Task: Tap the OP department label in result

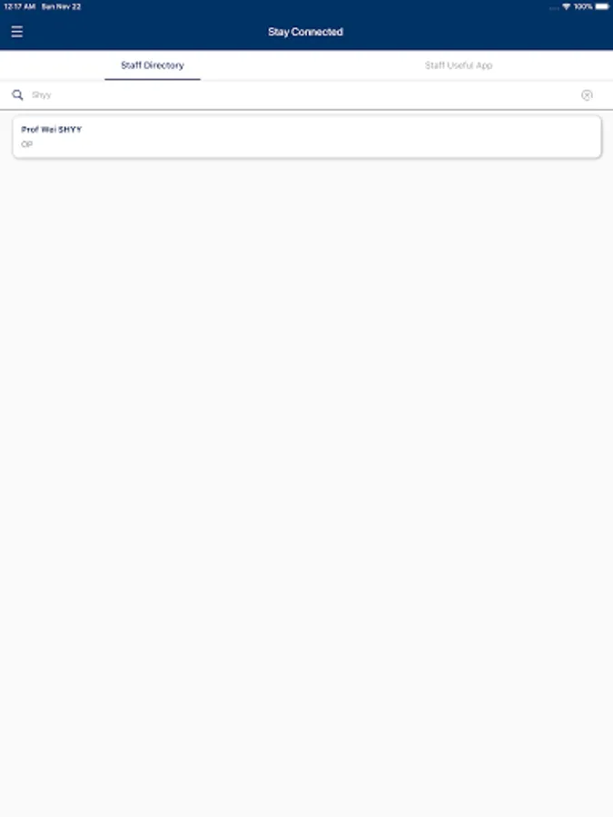Action: coord(26,144)
